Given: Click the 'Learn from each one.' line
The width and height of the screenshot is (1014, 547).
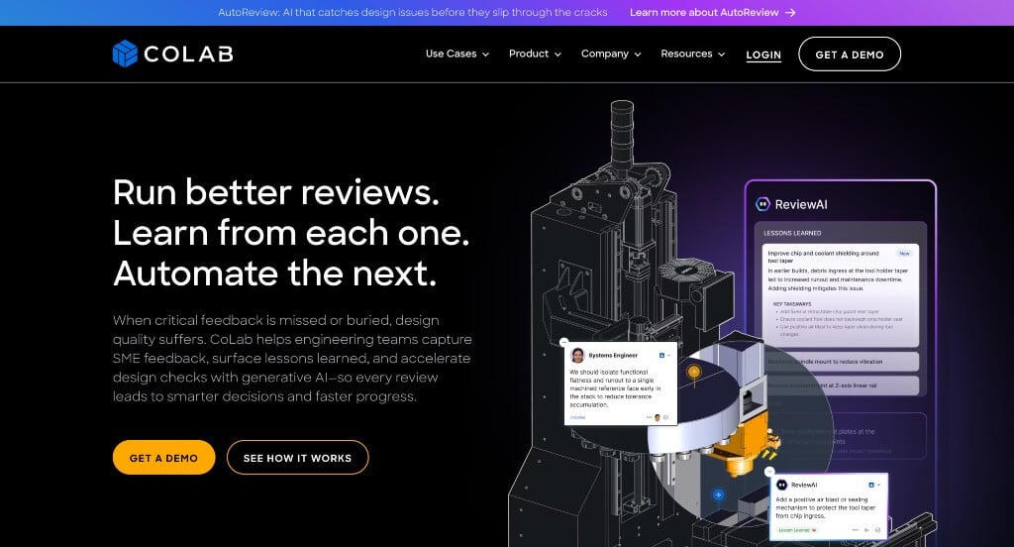Looking at the screenshot, I should pyautogui.click(x=291, y=233).
